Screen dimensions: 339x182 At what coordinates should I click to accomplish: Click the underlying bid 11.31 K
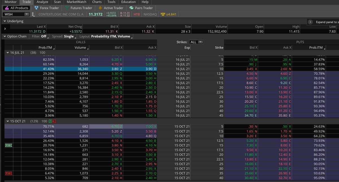112,31
